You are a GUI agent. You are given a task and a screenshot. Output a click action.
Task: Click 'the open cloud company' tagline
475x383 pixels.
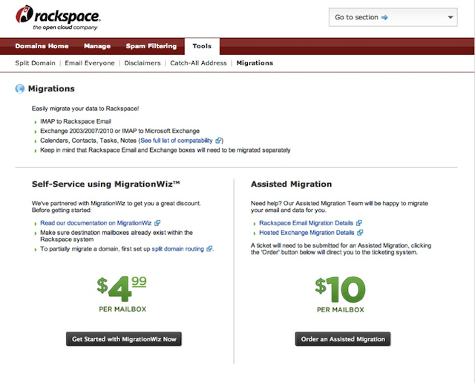[x=65, y=28]
